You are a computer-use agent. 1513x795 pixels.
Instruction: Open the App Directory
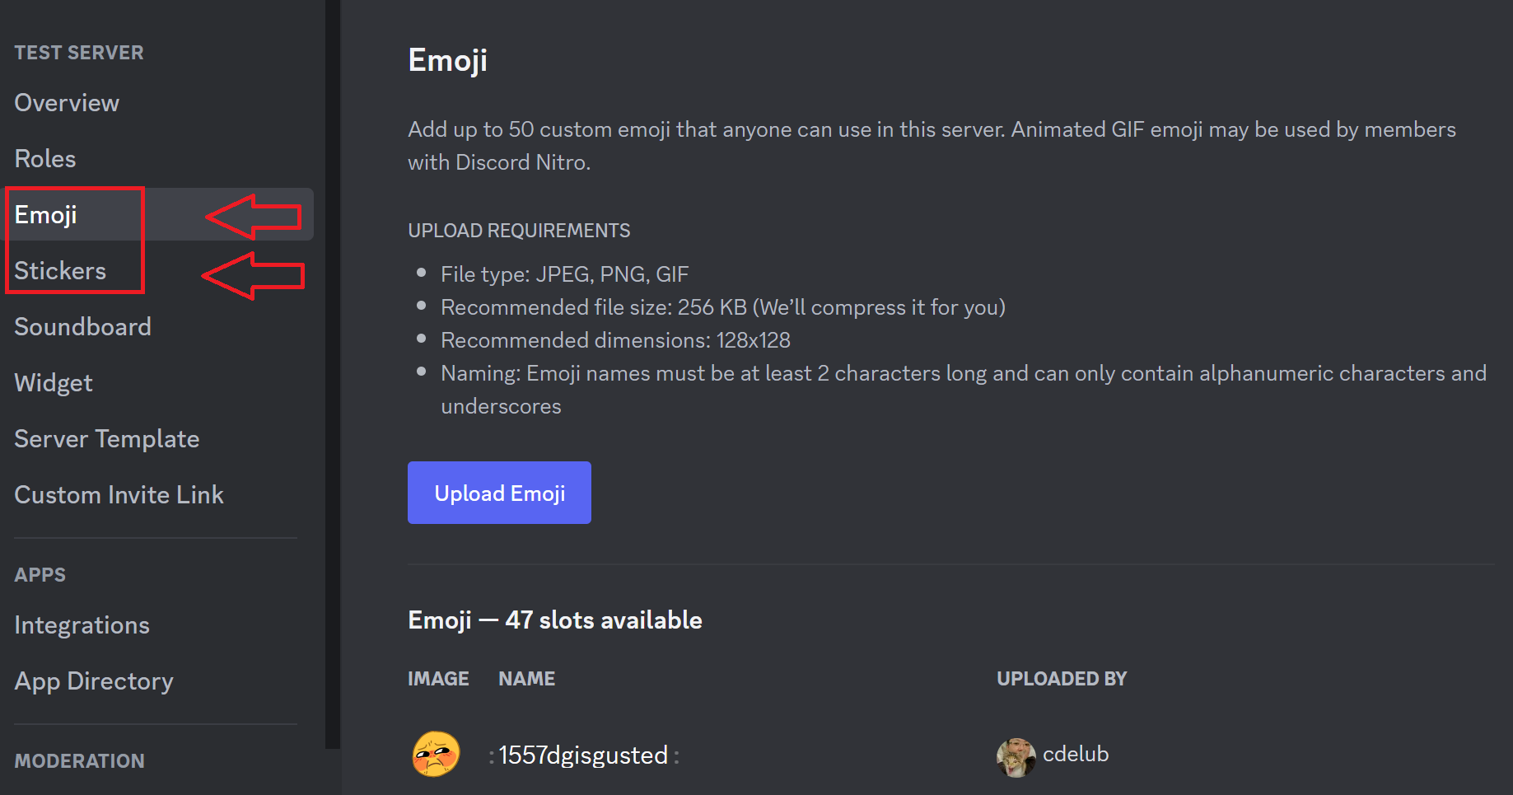pos(93,680)
